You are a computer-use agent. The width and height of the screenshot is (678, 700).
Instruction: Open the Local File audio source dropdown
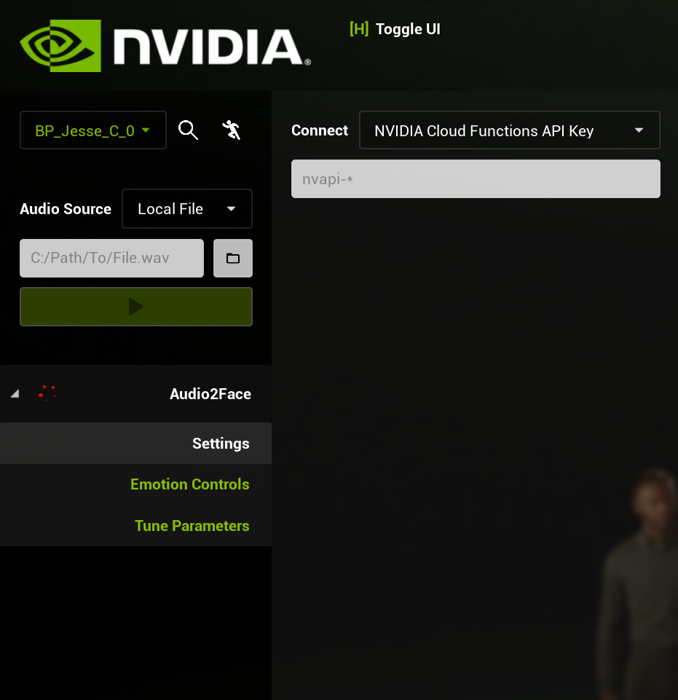click(187, 208)
